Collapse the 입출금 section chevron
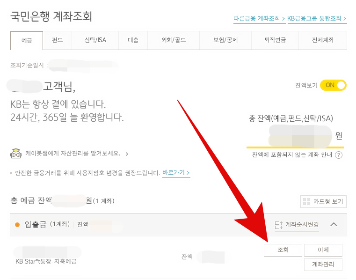 (x=334, y=225)
